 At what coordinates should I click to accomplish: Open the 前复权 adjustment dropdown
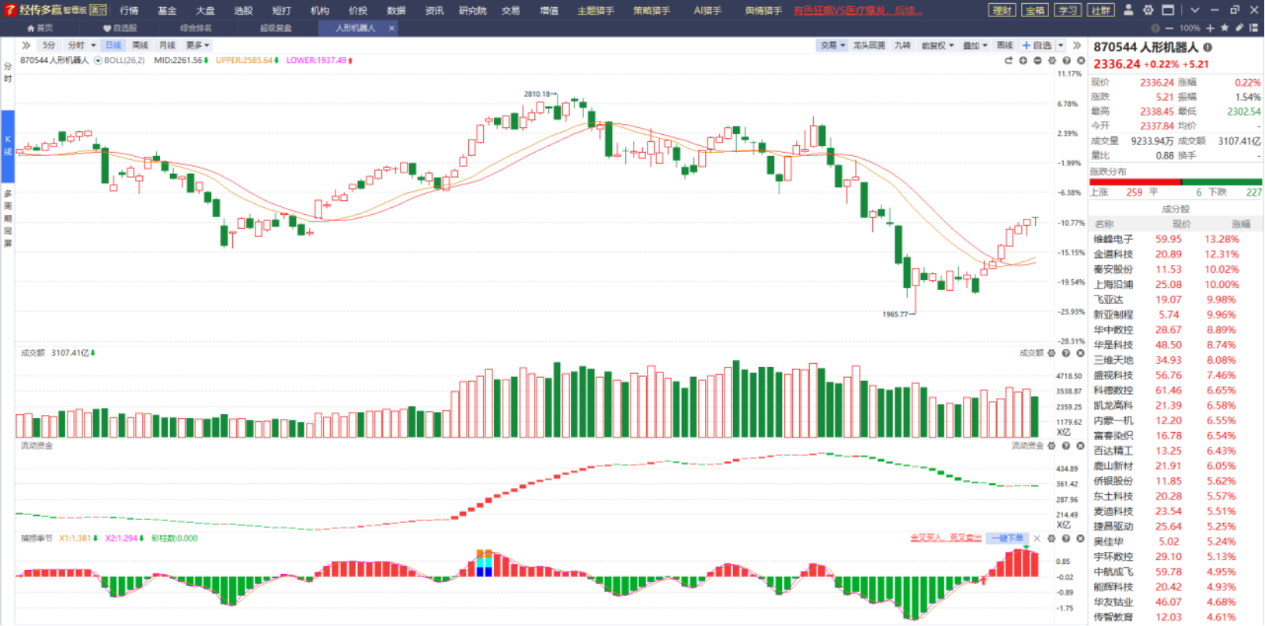tap(937, 46)
